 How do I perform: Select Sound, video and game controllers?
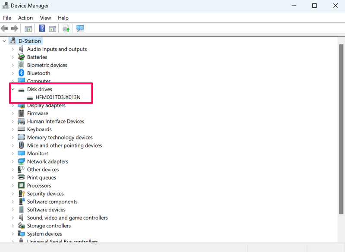(x=67, y=218)
